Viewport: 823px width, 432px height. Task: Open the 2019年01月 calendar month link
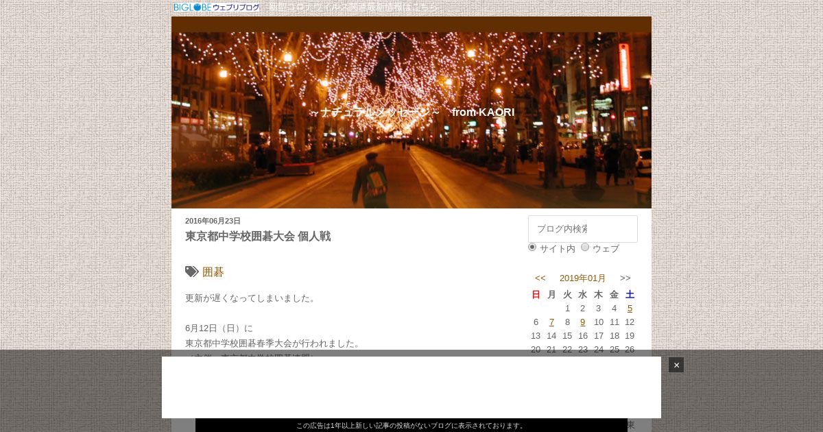point(583,278)
